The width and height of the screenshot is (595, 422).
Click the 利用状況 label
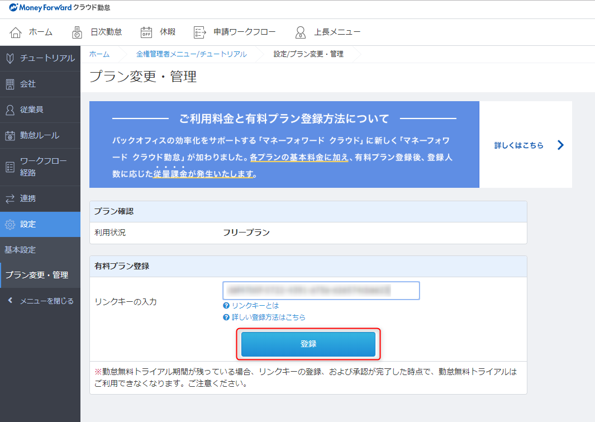click(x=110, y=233)
